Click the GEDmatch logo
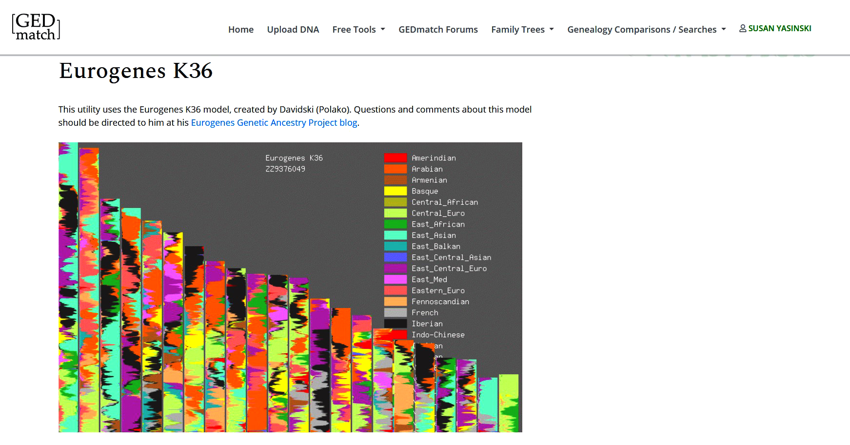 pos(36,27)
